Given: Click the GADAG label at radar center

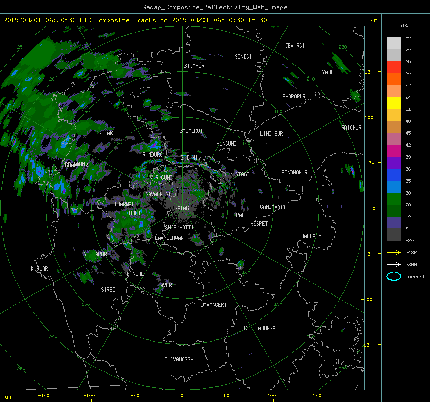Looking at the screenshot, I should click(182, 208).
